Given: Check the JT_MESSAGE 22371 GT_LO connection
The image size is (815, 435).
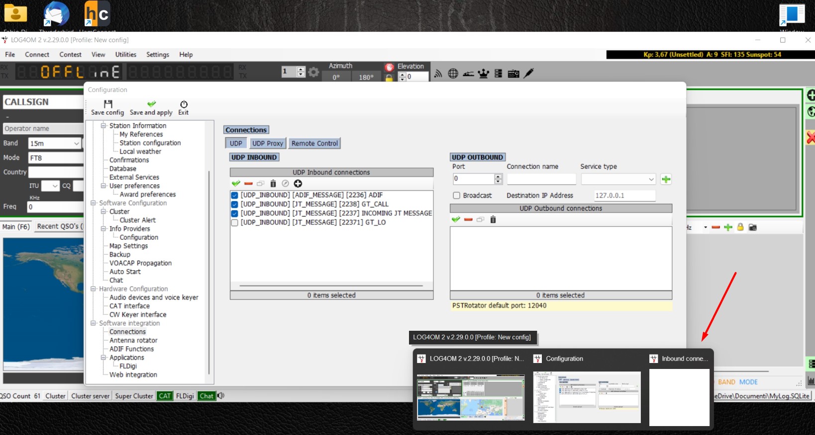Looking at the screenshot, I should click(x=234, y=222).
